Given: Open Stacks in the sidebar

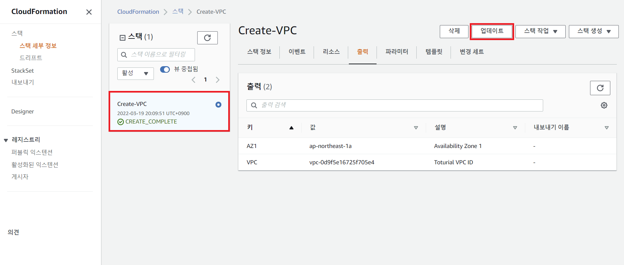Looking at the screenshot, I should [17, 33].
